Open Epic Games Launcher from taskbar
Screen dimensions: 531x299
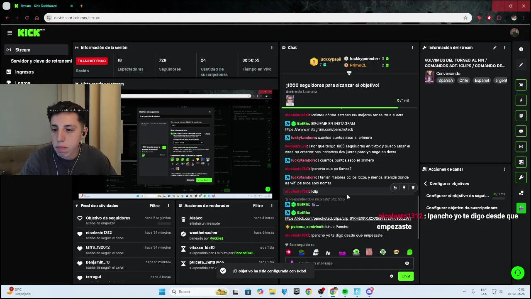tap(297, 292)
